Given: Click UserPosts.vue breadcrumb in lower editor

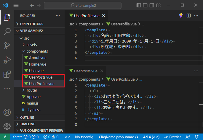Looking at the screenshot, I should click(x=121, y=79).
